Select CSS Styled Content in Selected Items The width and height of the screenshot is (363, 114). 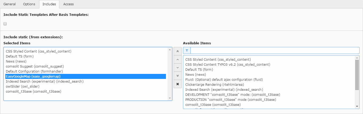(86, 51)
